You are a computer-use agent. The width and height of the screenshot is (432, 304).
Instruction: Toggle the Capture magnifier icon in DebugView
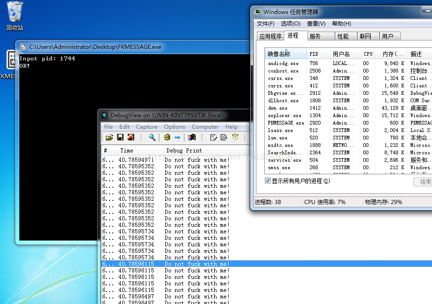pos(152,137)
